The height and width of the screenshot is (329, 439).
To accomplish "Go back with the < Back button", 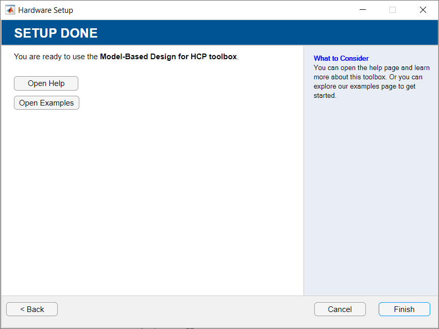I will pos(32,309).
